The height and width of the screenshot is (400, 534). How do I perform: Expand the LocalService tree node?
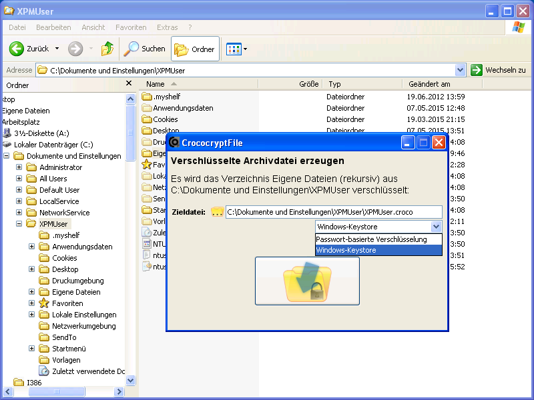point(19,201)
